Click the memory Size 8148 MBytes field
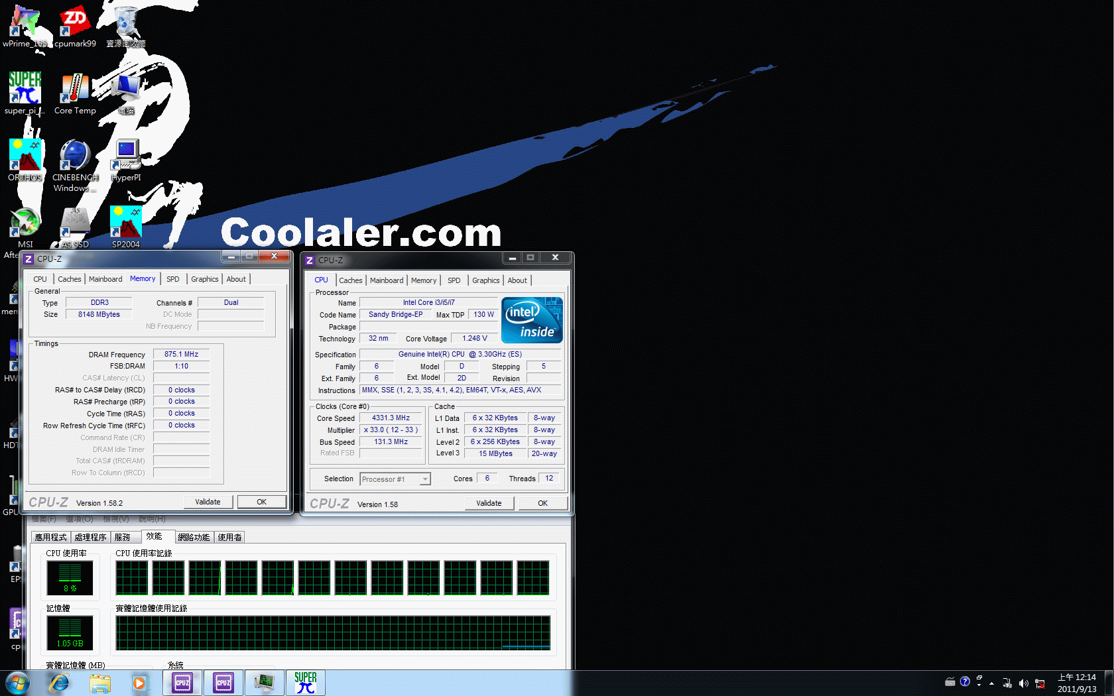Screen dimensions: 1114x696 pyautogui.click(x=99, y=315)
